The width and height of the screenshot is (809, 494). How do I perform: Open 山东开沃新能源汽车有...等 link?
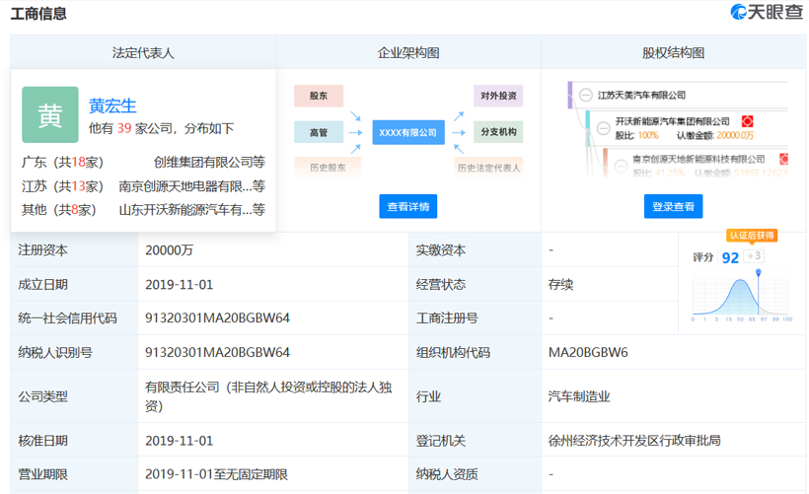(191, 210)
